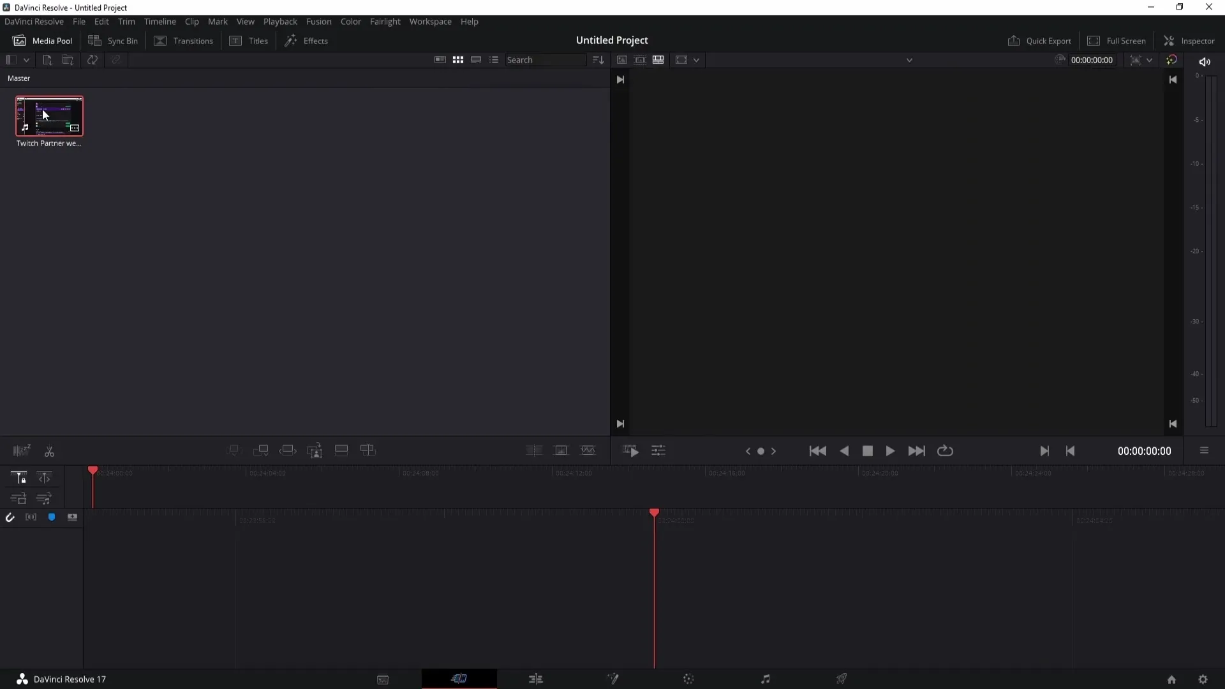
Task: Choose the Close Up edit icon
Action: tap(315, 450)
